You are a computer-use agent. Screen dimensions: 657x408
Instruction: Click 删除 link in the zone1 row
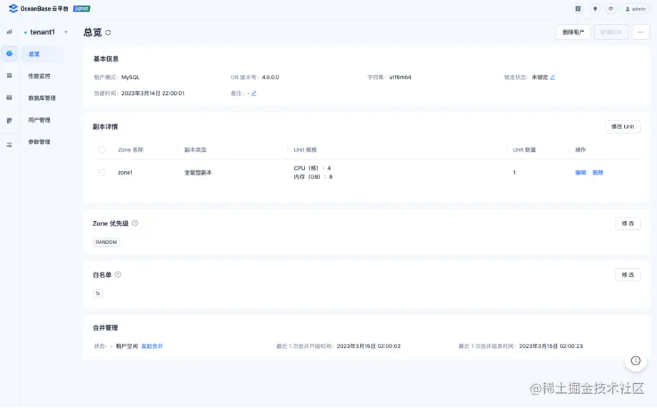point(598,173)
